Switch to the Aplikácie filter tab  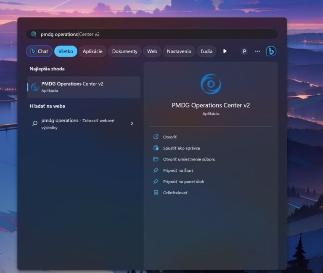pyautogui.click(x=93, y=51)
